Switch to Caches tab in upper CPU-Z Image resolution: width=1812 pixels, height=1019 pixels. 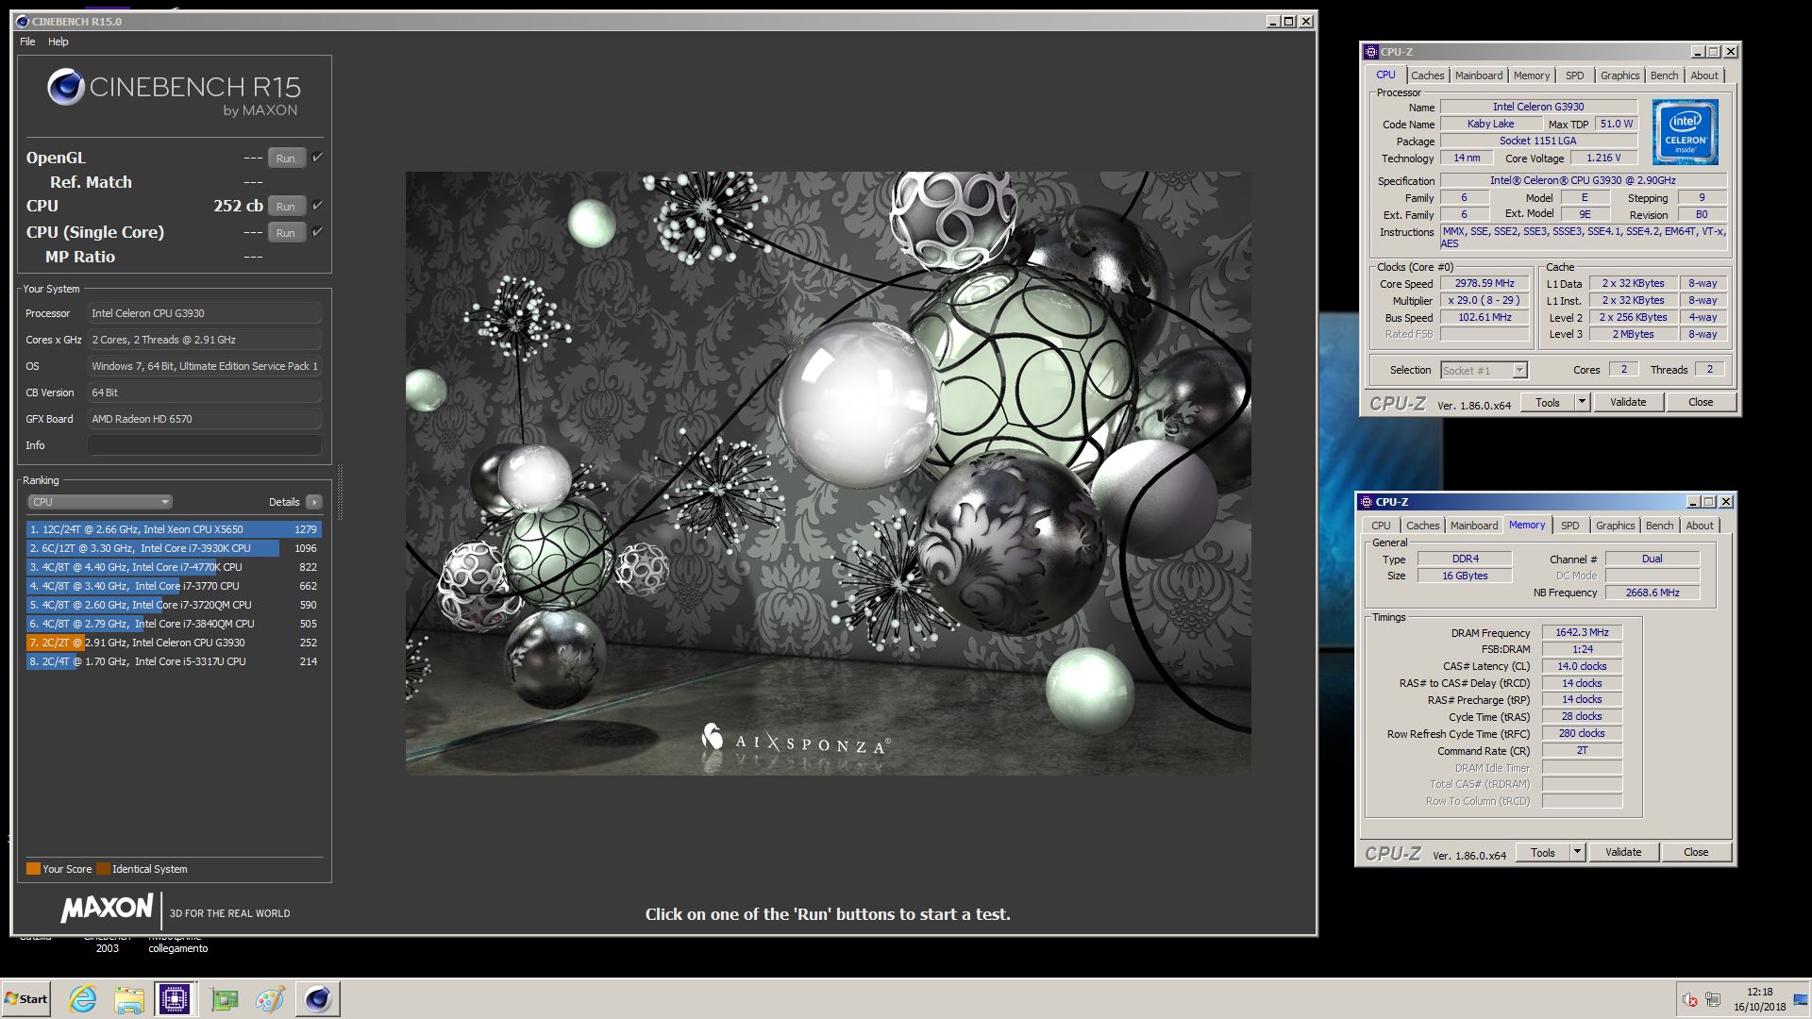[1427, 75]
